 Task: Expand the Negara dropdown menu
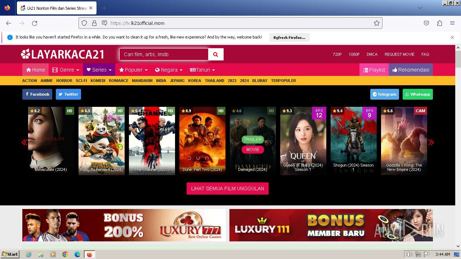point(169,70)
